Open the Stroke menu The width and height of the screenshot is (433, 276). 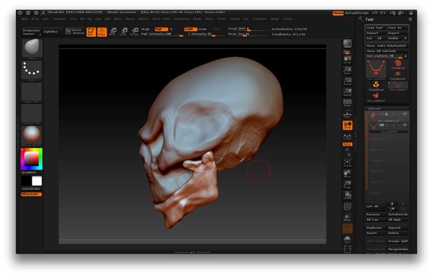[221, 19]
